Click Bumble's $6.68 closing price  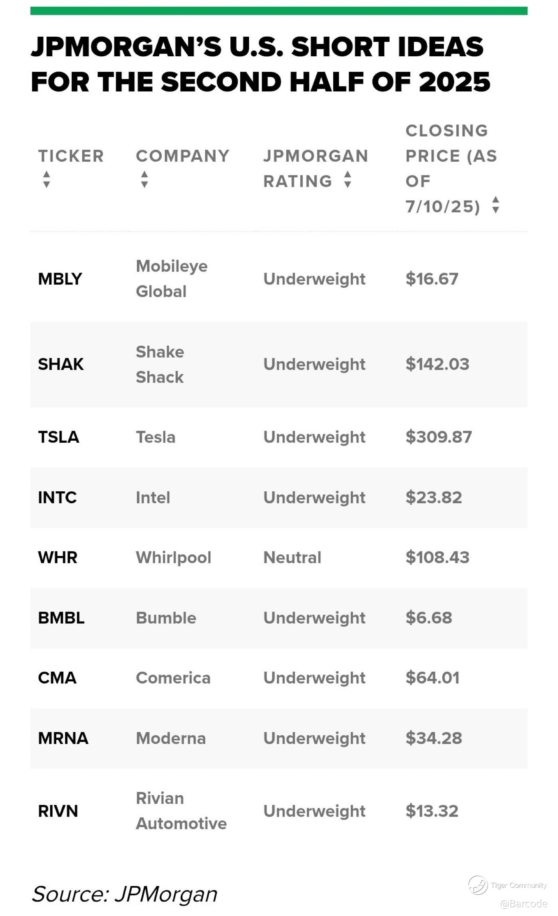pos(429,618)
